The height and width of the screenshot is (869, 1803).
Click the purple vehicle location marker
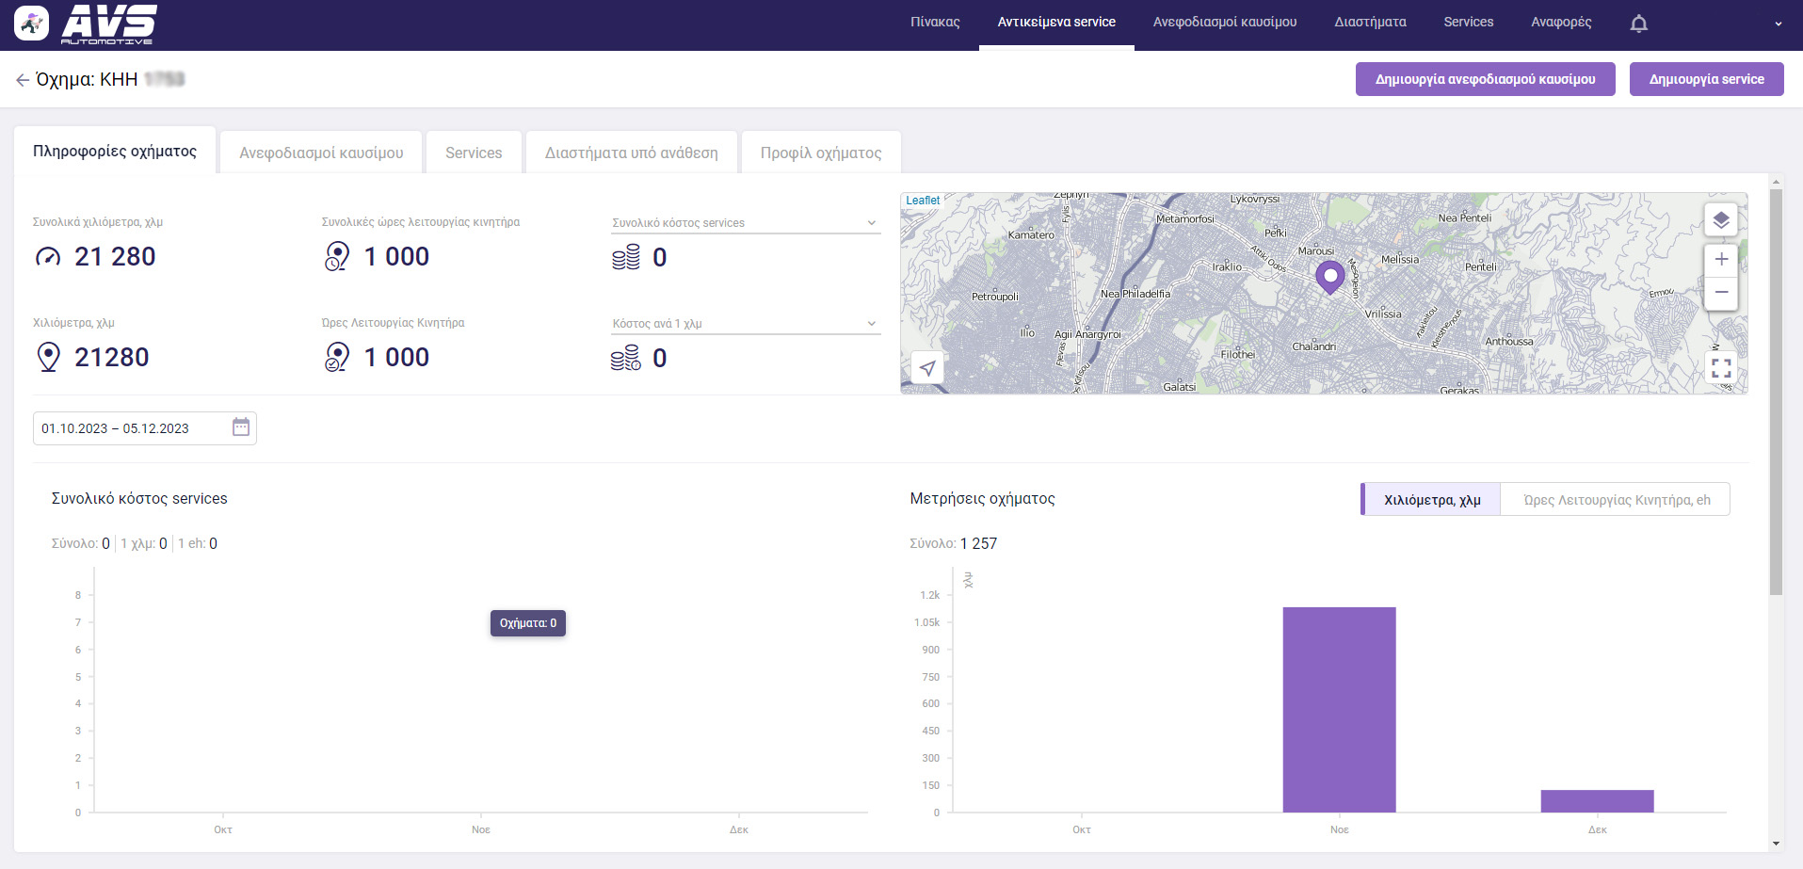(1328, 277)
